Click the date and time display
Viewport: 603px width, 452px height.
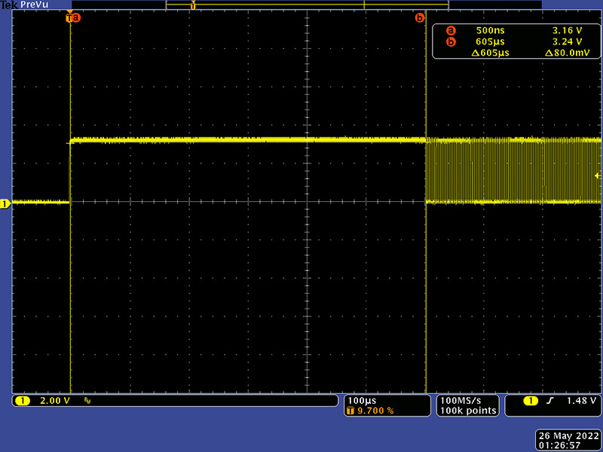pos(569,441)
